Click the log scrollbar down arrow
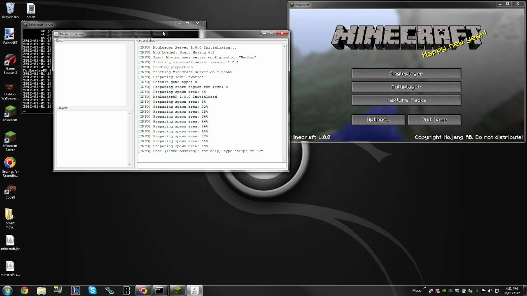Screen dimensions: 527x296 tap(284, 160)
